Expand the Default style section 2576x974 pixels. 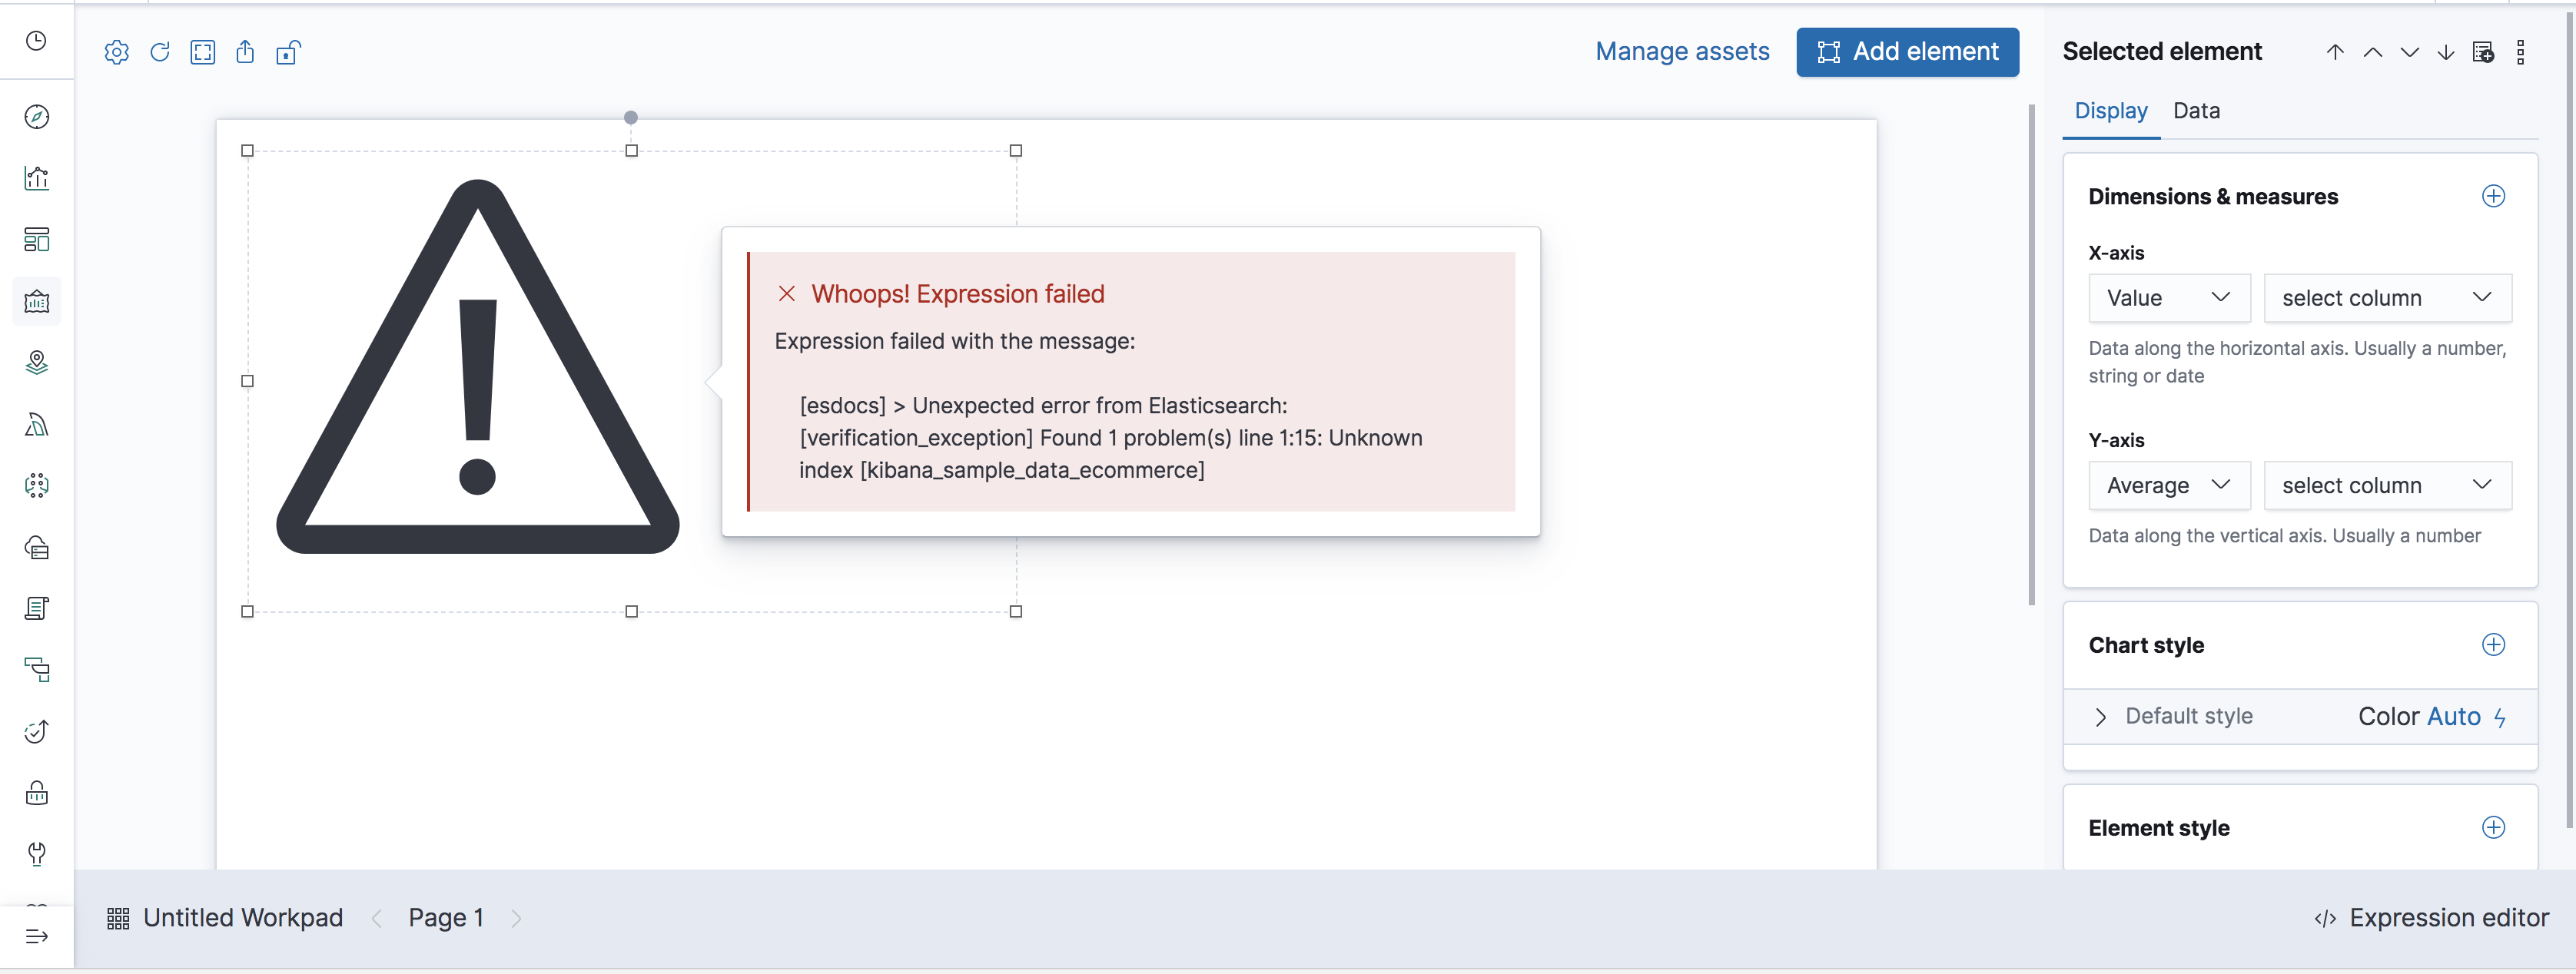click(x=2100, y=716)
